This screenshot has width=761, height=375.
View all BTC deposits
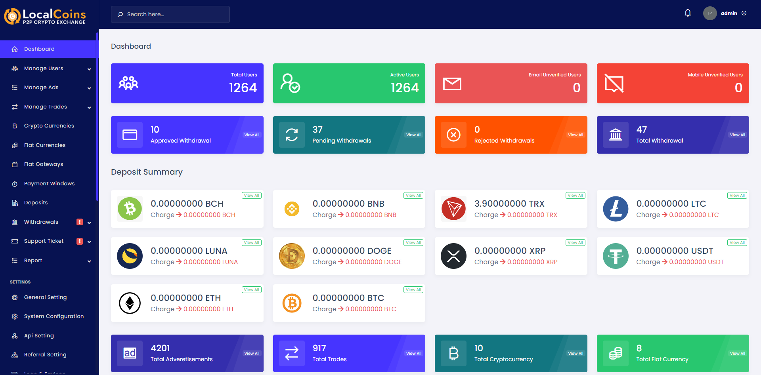[x=413, y=290]
